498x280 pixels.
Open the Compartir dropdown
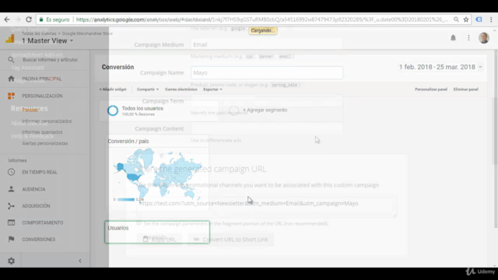148,89
